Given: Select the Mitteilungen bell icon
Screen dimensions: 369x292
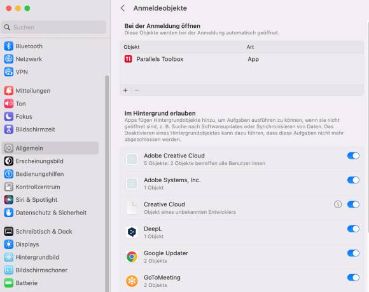Looking at the screenshot, I should pyautogui.click(x=9, y=91).
